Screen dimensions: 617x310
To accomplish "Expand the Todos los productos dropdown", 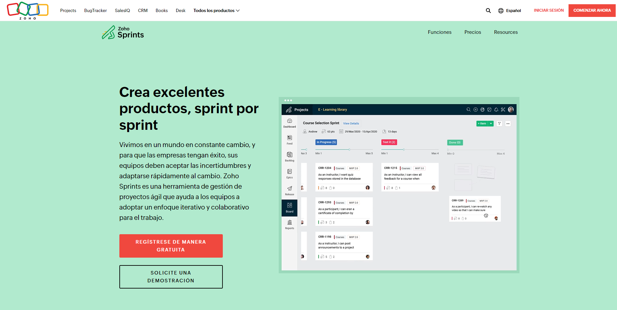I will pos(217,10).
